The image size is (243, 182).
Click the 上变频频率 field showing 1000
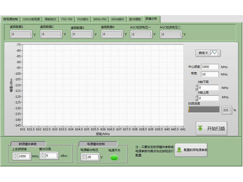click(24, 156)
